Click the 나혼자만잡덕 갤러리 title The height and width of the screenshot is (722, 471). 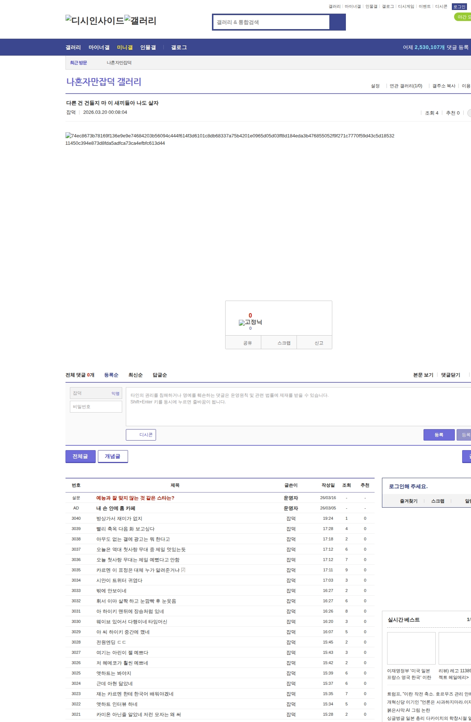pyautogui.click(x=104, y=82)
